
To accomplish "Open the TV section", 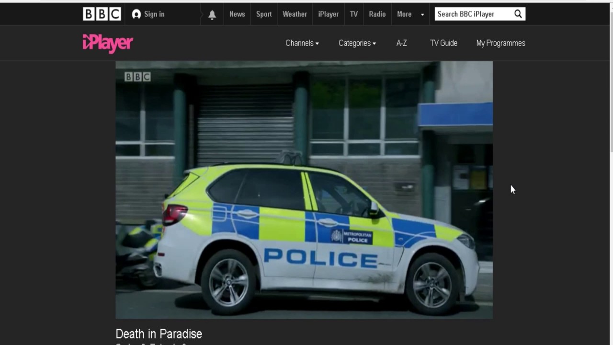I will pyautogui.click(x=354, y=14).
